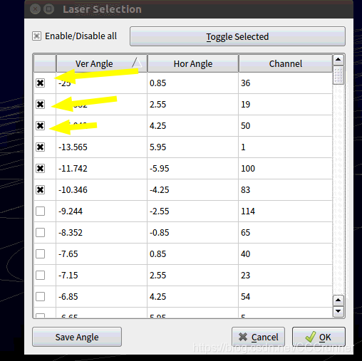
Task: Select the Channel cell 1
Action: (286, 147)
